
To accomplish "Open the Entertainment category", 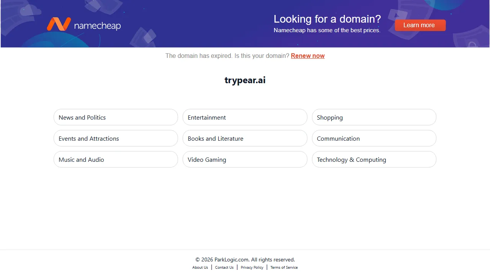I will [245, 117].
